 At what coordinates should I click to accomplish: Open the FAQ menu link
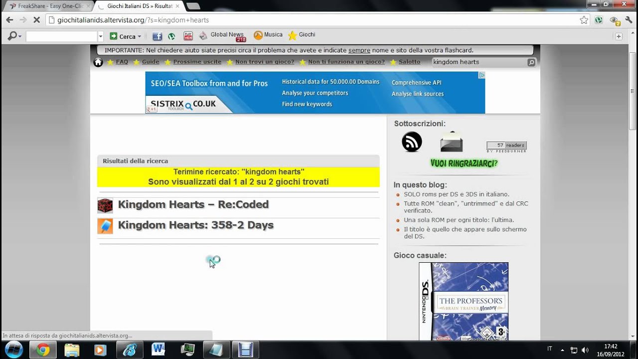[x=122, y=62]
